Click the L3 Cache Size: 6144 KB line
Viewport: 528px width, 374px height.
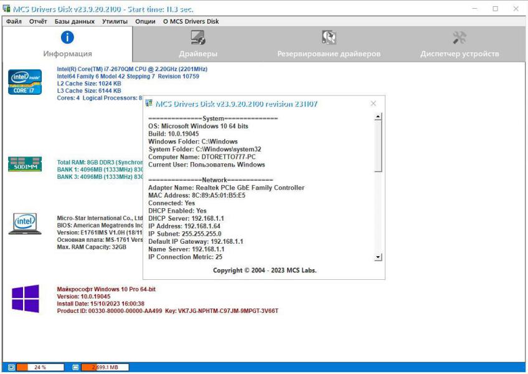[x=89, y=91]
